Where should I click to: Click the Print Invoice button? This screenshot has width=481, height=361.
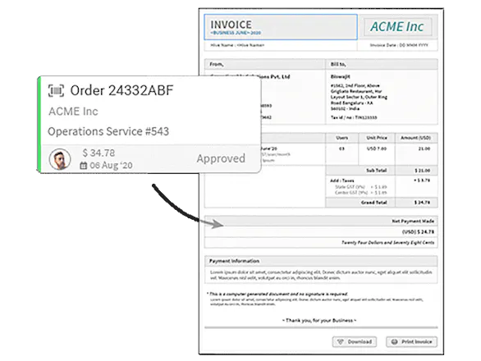[412, 341]
